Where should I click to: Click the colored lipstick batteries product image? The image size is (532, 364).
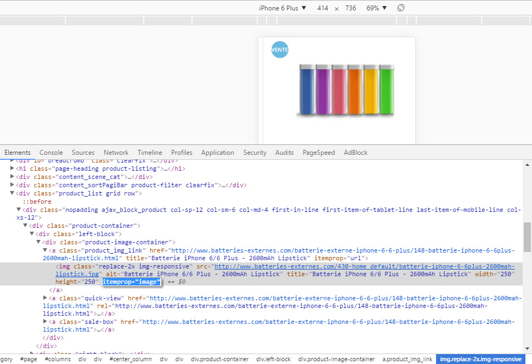pyautogui.click(x=346, y=89)
